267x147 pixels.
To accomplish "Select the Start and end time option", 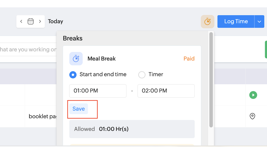I will point(73,75).
